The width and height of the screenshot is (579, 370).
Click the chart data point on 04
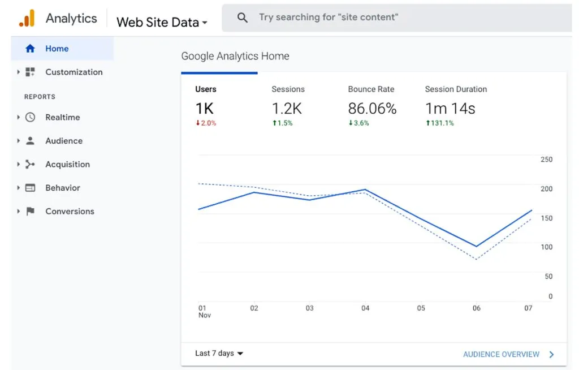tap(365, 190)
